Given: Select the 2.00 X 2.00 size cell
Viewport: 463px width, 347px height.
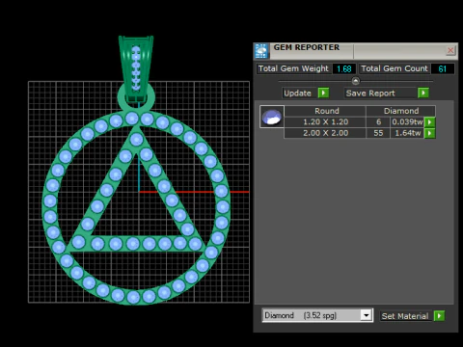Looking at the screenshot, I should point(325,133).
